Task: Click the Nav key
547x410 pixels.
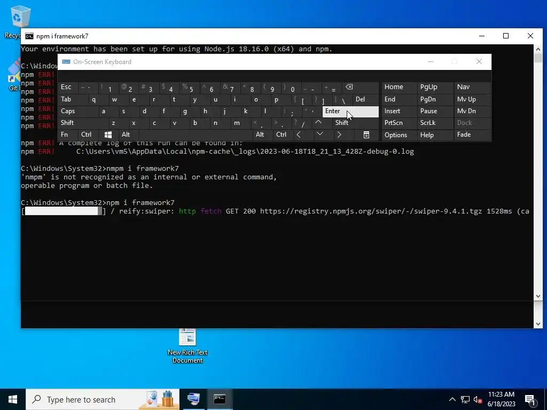Action: (472, 87)
